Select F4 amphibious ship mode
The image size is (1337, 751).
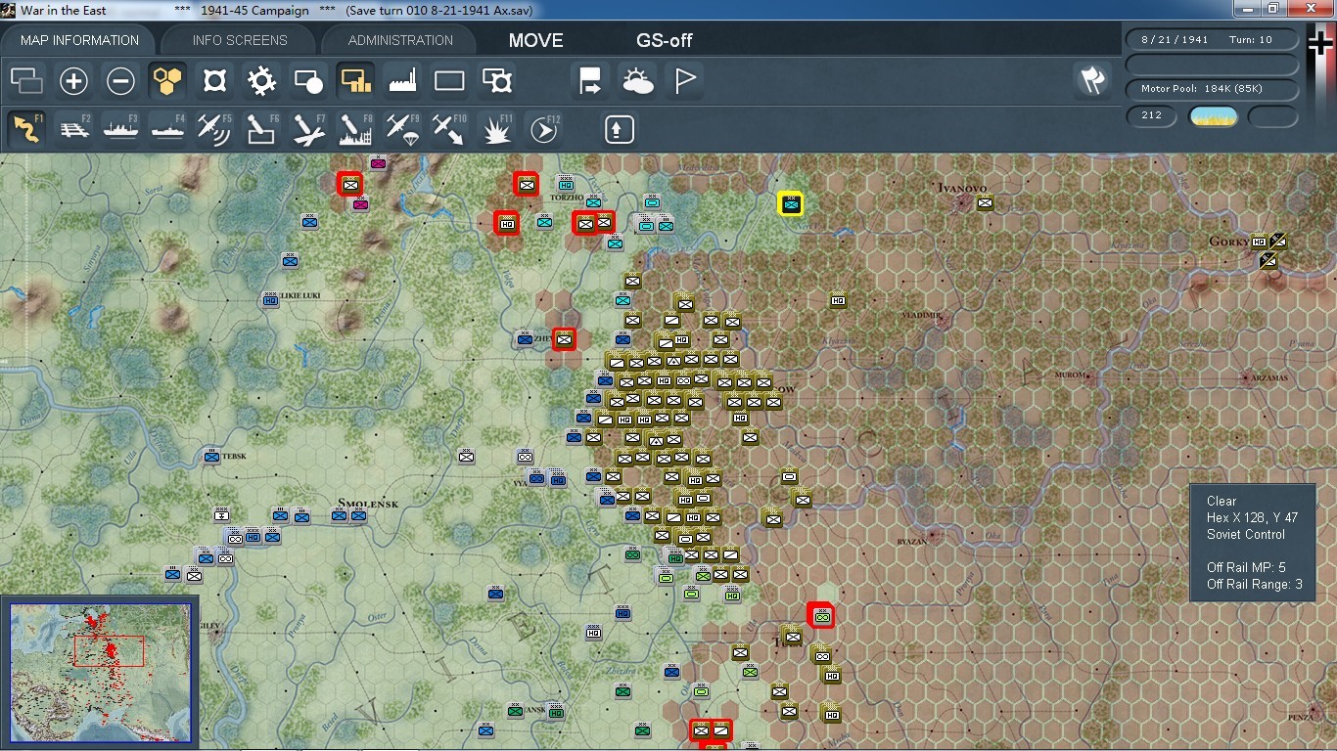[x=167, y=129]
